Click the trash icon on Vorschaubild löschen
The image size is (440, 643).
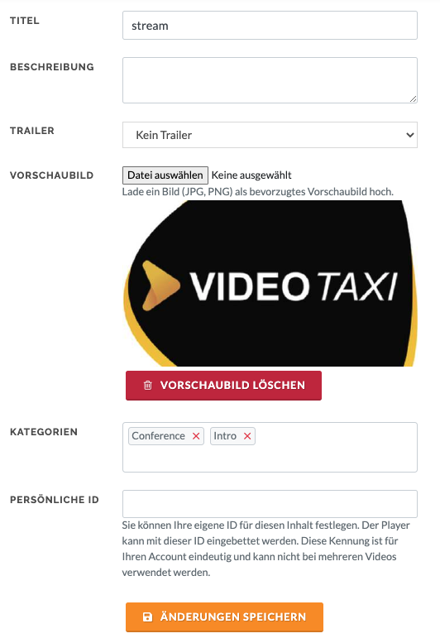point(147,385)
